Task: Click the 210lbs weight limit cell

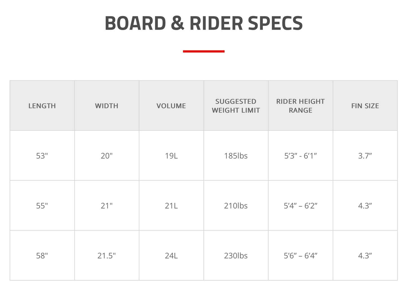Action: click(236, 206)
